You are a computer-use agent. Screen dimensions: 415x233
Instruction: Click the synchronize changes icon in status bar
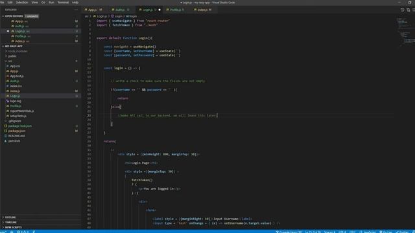pyautogui.click(x=12, y=232)
